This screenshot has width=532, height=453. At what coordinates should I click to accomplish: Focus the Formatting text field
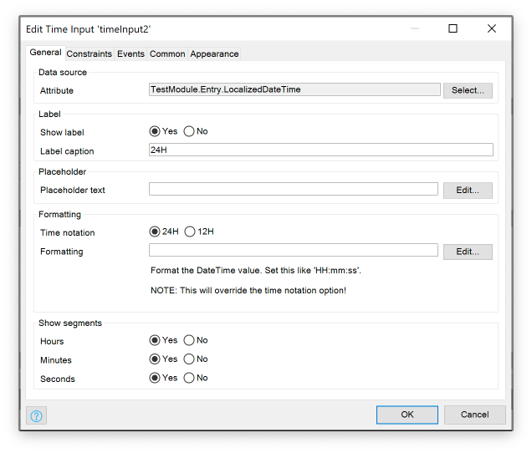point(293,251)
